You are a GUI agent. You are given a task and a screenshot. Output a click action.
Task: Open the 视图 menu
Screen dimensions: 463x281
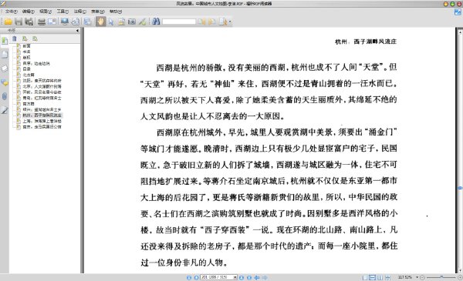[x=46, y=12]
